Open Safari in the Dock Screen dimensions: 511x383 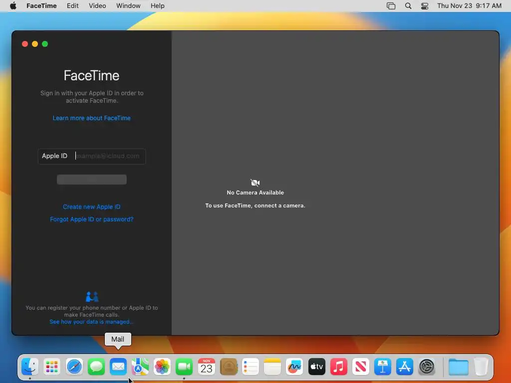pos(74,367)
